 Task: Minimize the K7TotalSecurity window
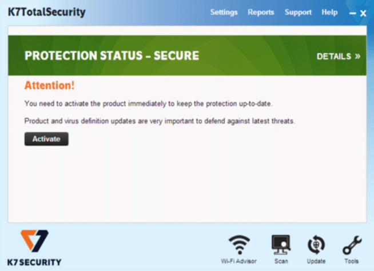(x=352, y=13)
